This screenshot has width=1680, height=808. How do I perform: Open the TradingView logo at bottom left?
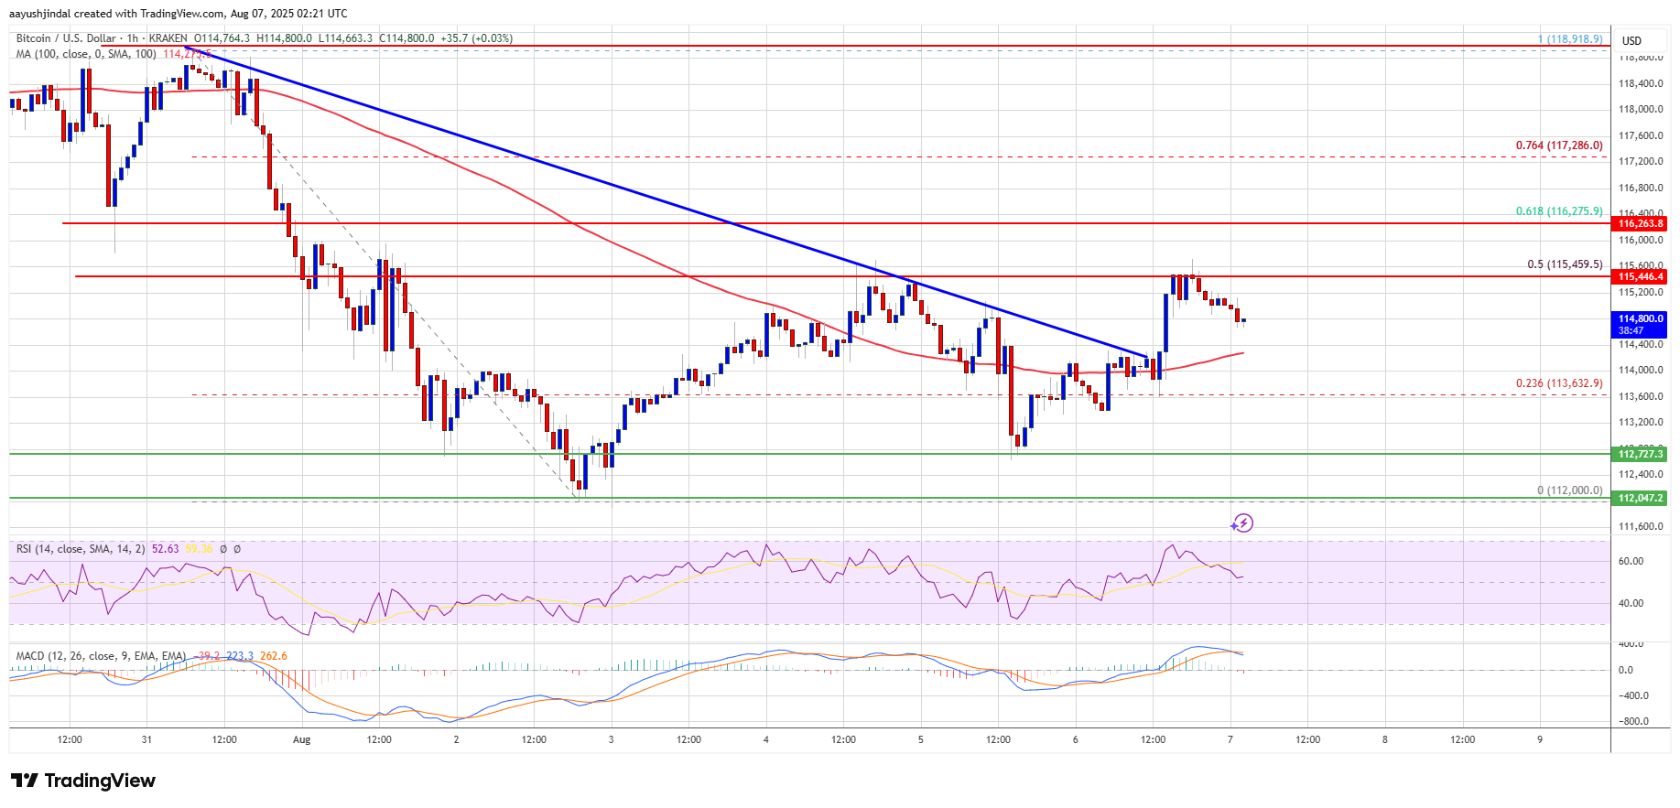pyautogui.click(x=83, y=781)
